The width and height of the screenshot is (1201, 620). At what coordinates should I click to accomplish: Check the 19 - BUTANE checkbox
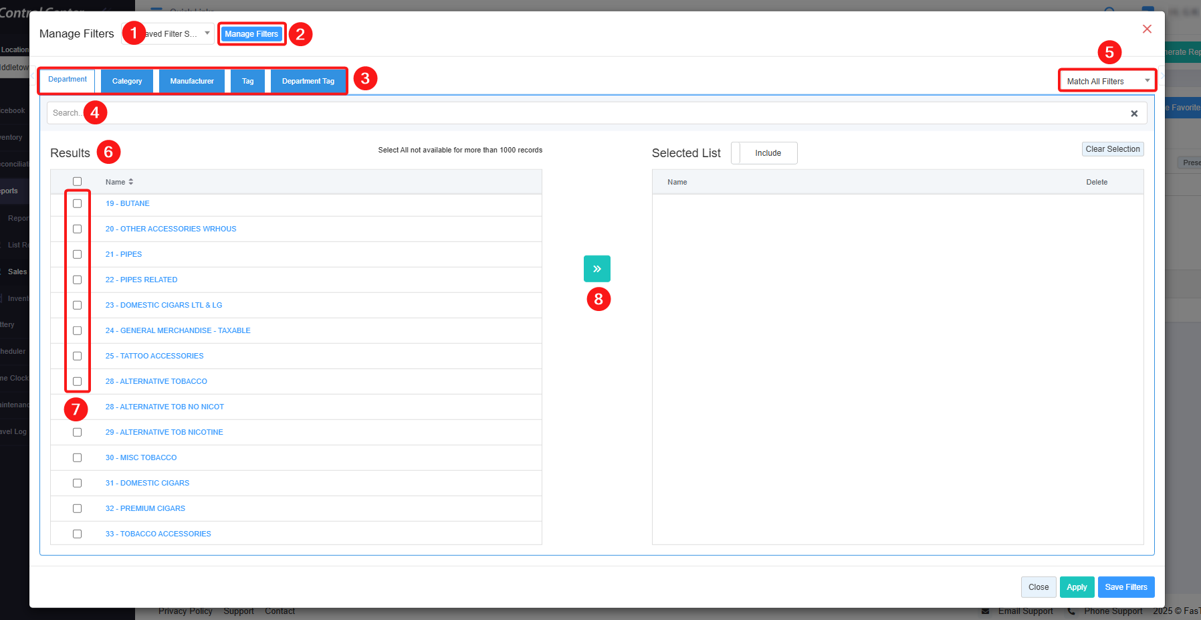pos(78,203)
